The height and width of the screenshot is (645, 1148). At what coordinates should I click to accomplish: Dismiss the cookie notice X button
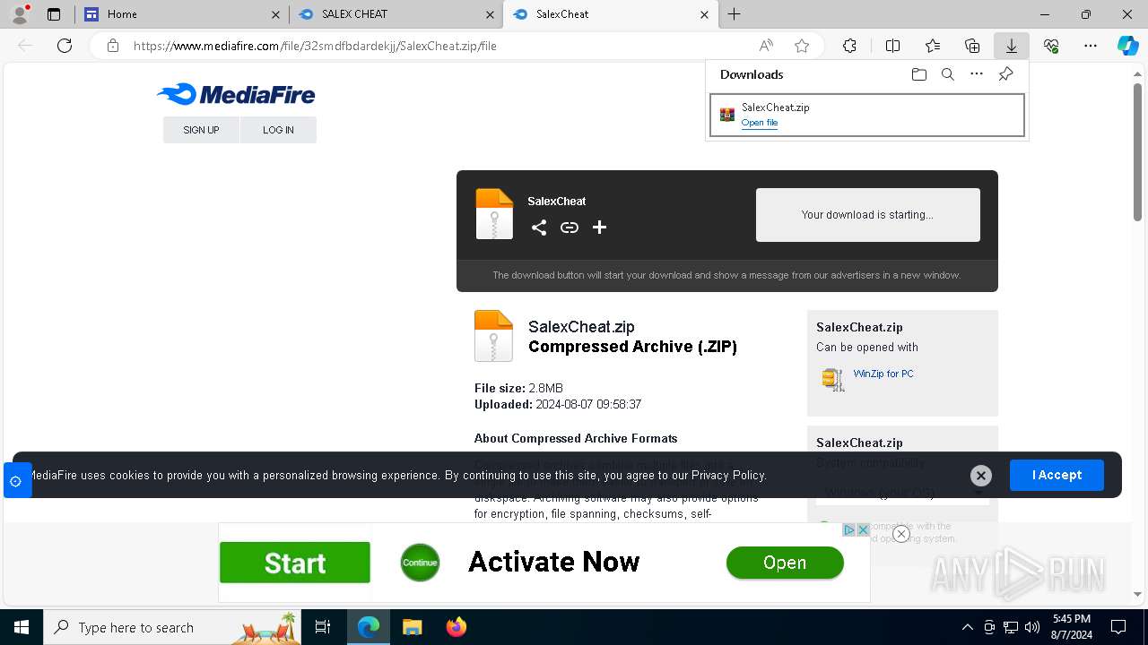(981, 476)
